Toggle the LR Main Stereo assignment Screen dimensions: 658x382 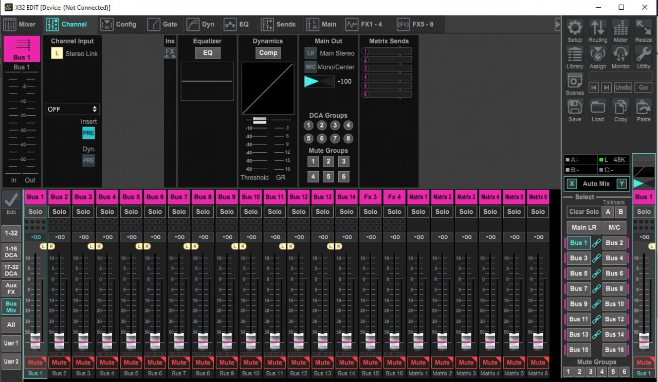(x=310, y=53)
